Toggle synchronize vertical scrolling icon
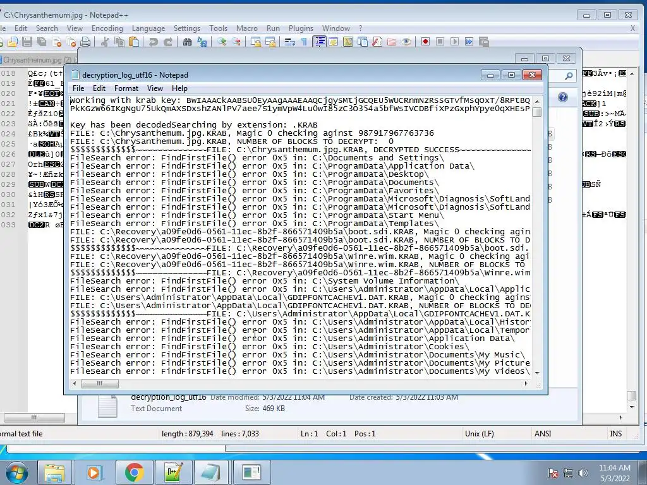The width and height of the screenshot is (647, 485). pyautogui.click(x=256, y=42)
